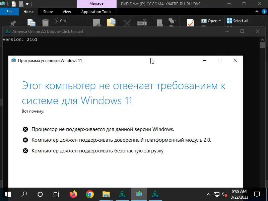Switch to the Share ribbon tab
The height and width of the screenshot is (201, 268).
coord(48,12)
